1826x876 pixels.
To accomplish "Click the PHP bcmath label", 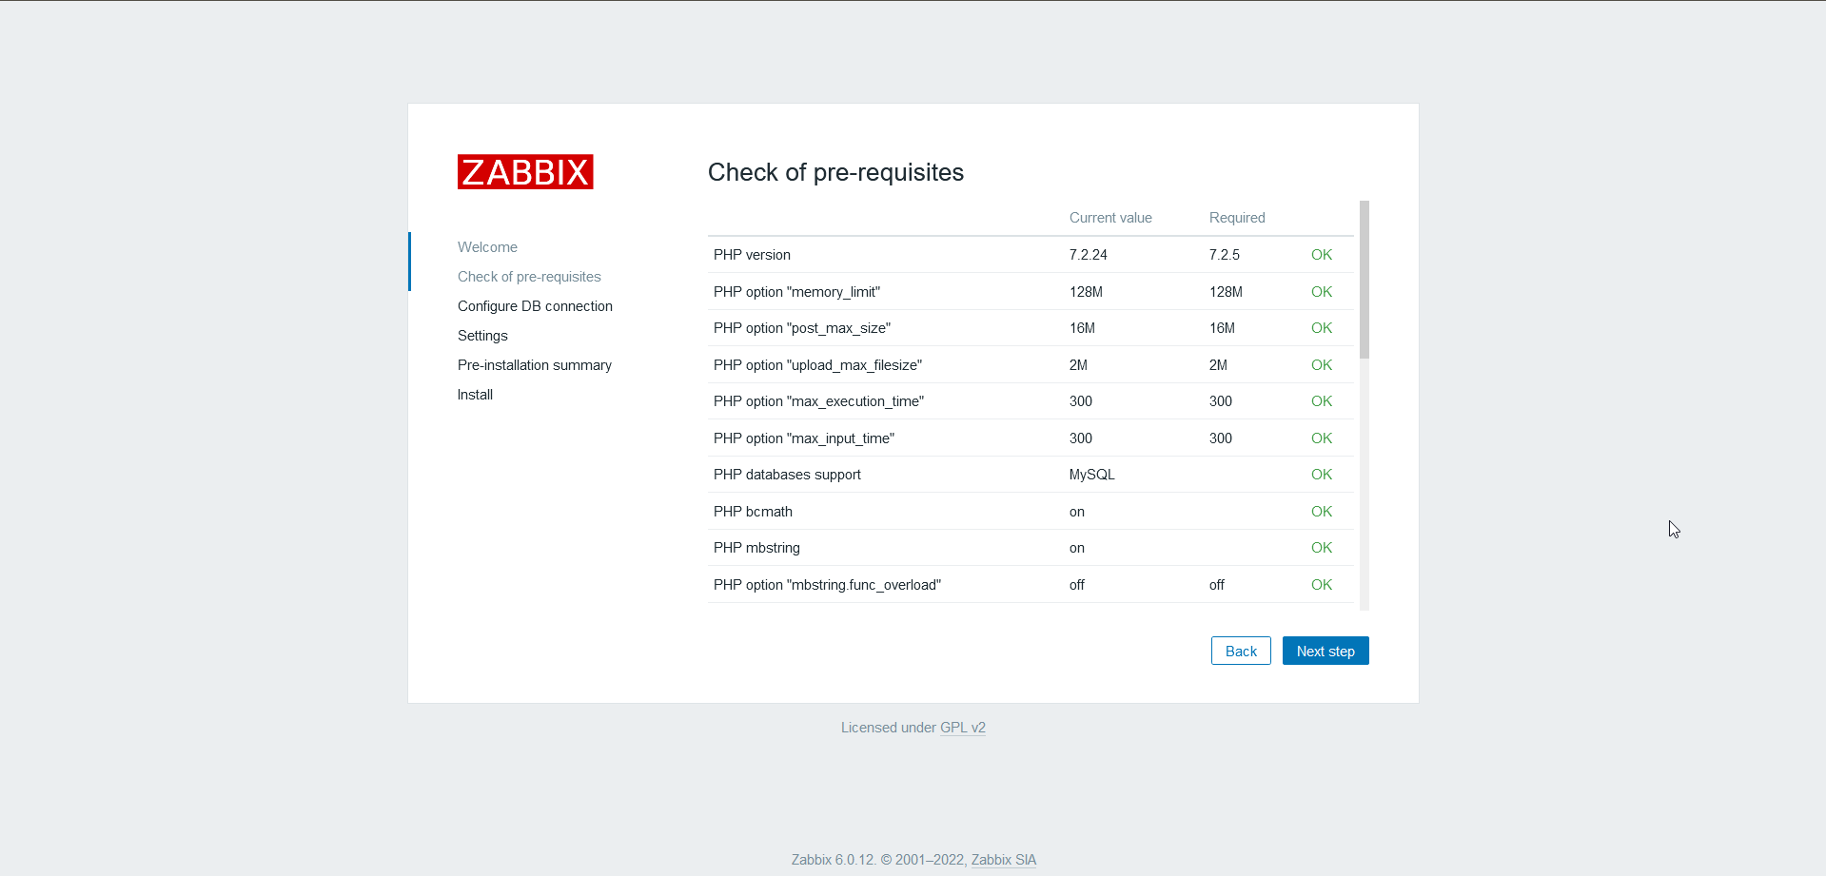I will coord(753,512).
